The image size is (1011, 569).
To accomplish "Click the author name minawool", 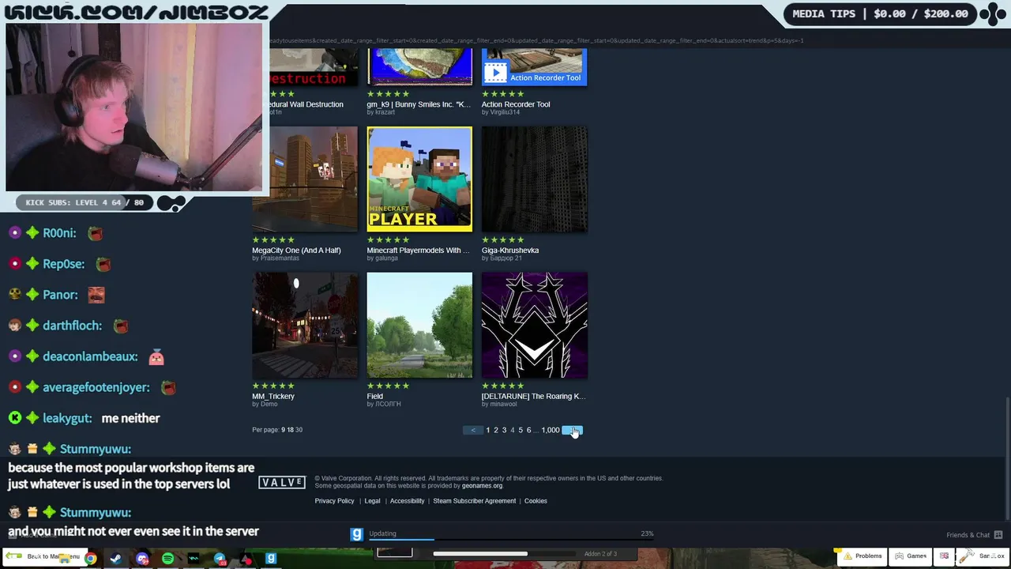I will pos(503,405).
